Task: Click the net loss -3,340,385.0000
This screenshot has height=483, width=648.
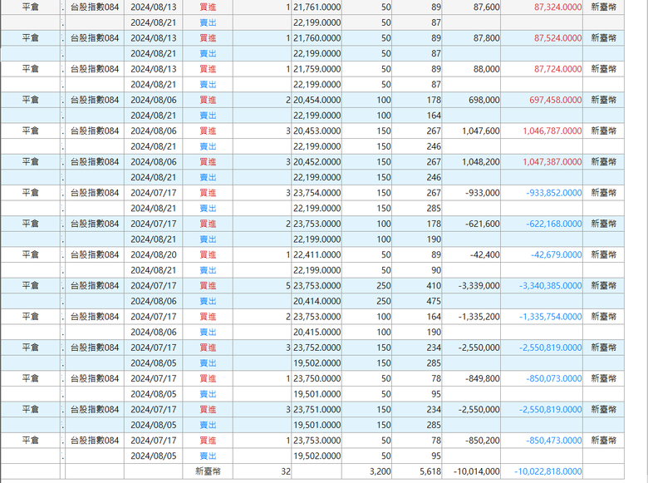Action: click(551, 286)
